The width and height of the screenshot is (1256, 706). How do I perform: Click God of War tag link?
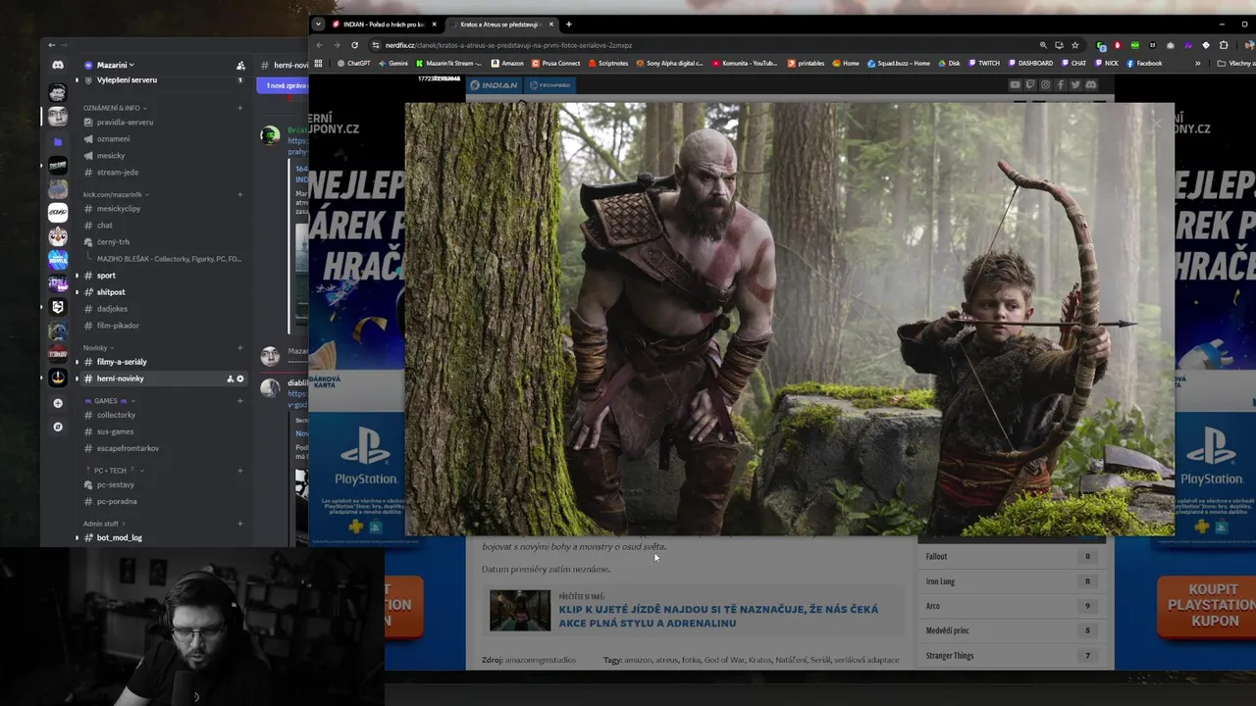724,660
